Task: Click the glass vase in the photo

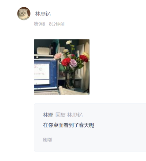Action: click(x=70, y=80)
